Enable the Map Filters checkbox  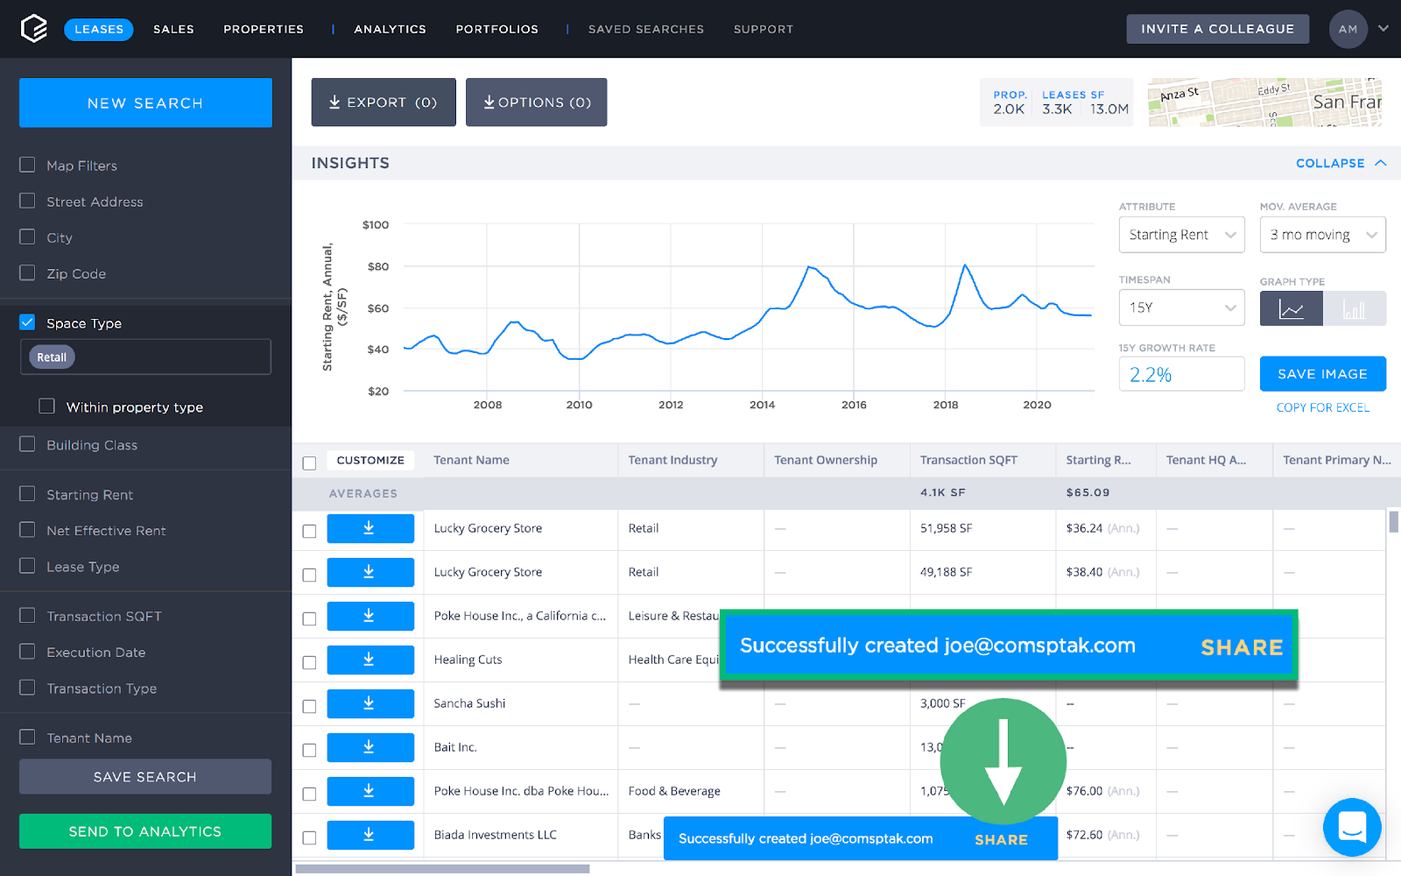click(x=27, y=165)
